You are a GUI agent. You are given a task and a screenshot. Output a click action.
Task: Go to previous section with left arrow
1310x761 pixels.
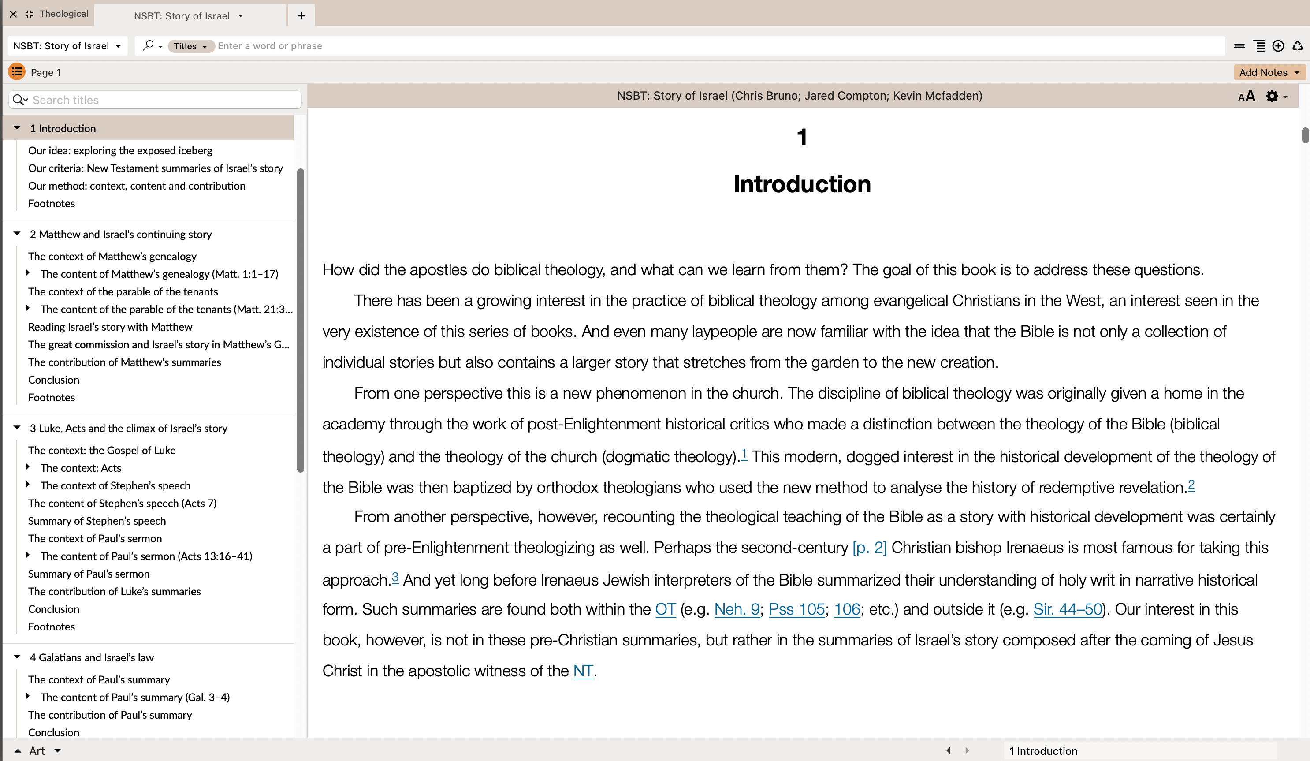(948, 750)
